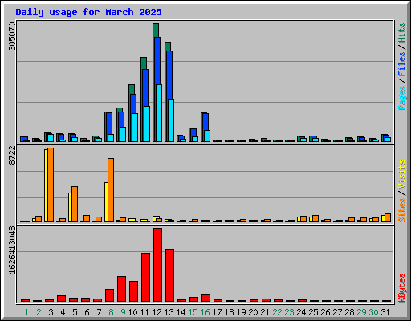Click the red KBytes bar for day 8

[109, 295]
